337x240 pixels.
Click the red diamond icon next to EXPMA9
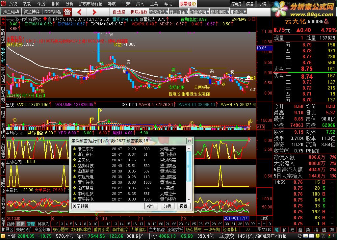pos(249,19)
